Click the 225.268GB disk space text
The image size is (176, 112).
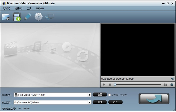click(23, 109)
